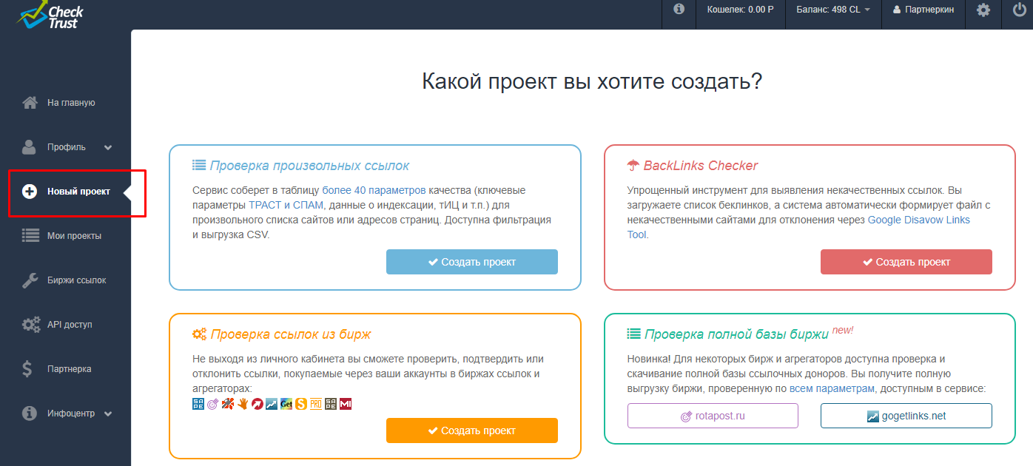Click the orange hand exchange icon
Screen dimensions: 1033x466
pyautogui.click(x=243, y=404)
